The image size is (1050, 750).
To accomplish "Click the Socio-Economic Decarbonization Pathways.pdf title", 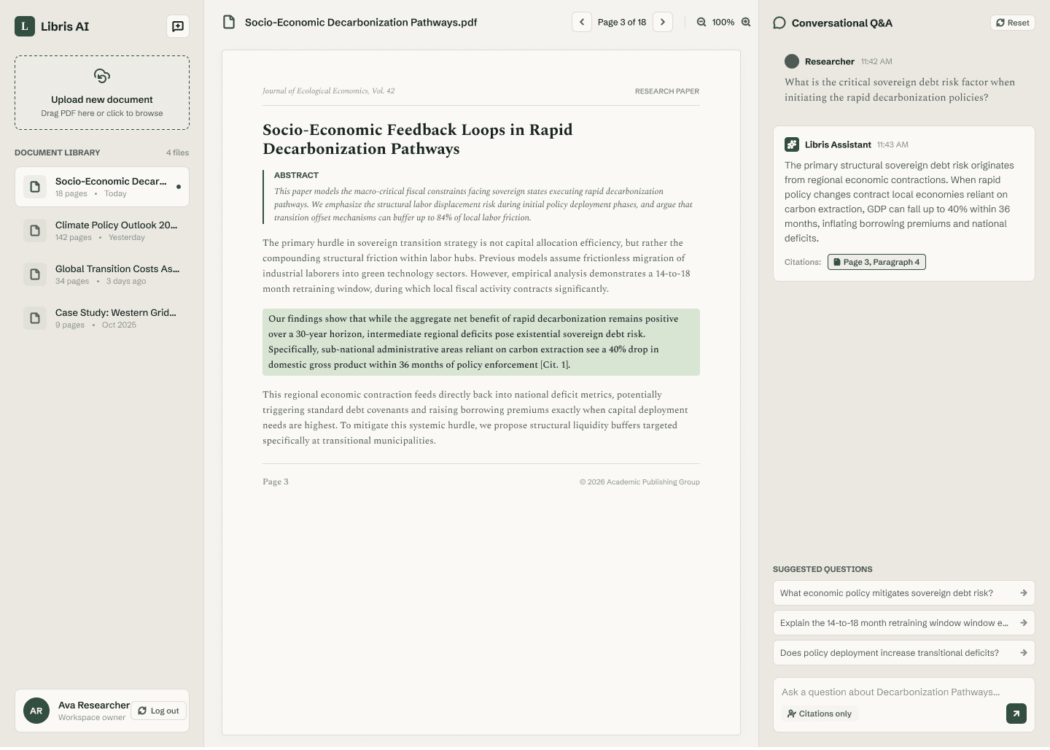I will pos(361,22).
